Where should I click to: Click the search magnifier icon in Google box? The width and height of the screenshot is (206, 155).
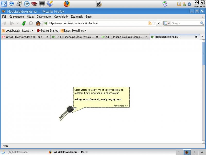(202, 23)
